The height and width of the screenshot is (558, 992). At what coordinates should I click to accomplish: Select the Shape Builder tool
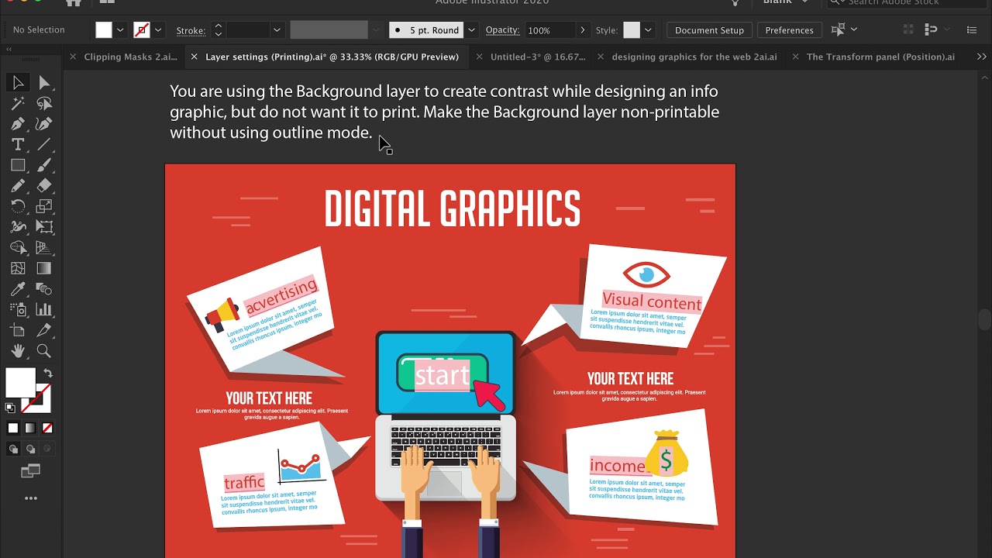point(18,248)
